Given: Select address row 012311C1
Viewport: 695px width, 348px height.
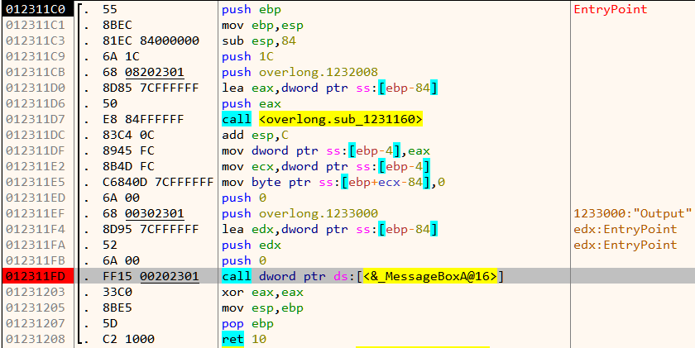Looking at the screenshot, I should [x=36, y=26].
